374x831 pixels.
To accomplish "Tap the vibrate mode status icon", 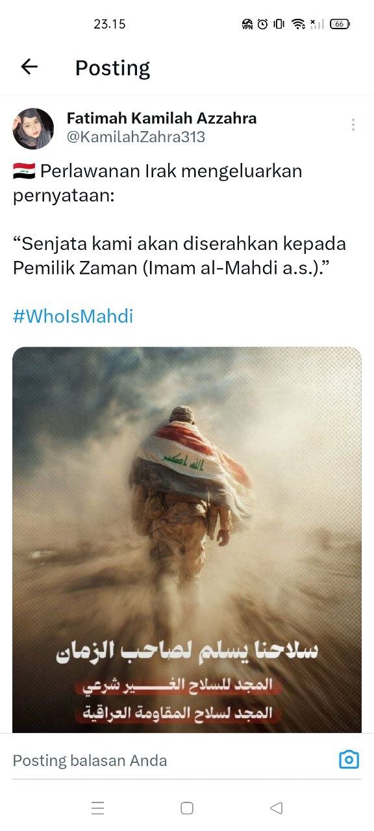I will 279,24.
